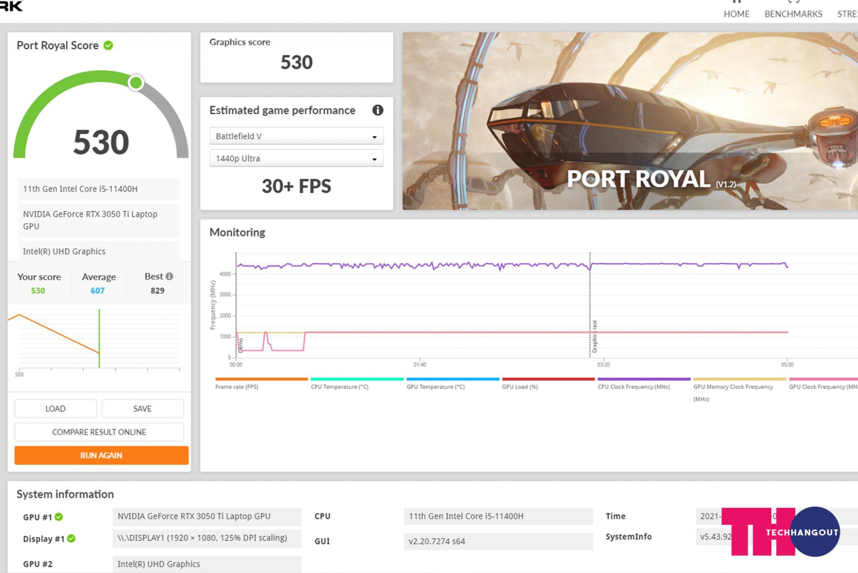
Task: Click the GPU #2 Intel UHD Graphics field
Action: (x=207, y=564)
